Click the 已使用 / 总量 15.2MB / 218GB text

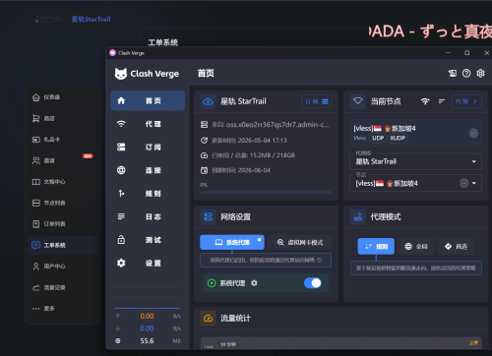tap(253, 155)
